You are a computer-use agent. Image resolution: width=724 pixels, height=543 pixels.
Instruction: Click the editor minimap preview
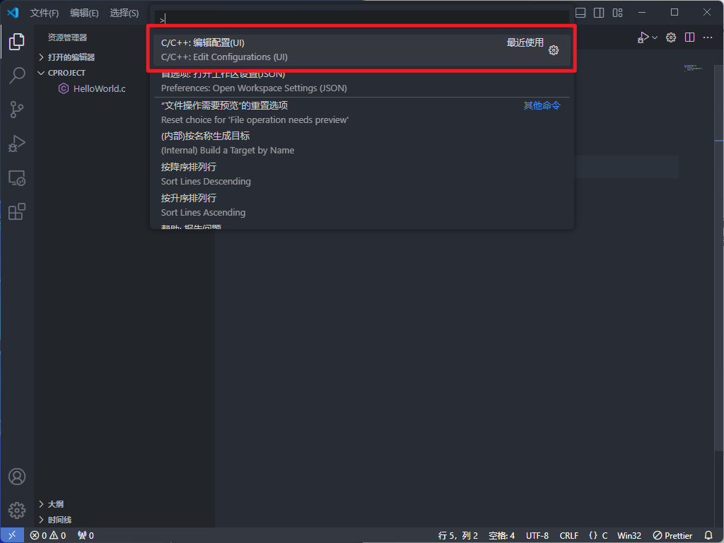click(x=694, y=69)
